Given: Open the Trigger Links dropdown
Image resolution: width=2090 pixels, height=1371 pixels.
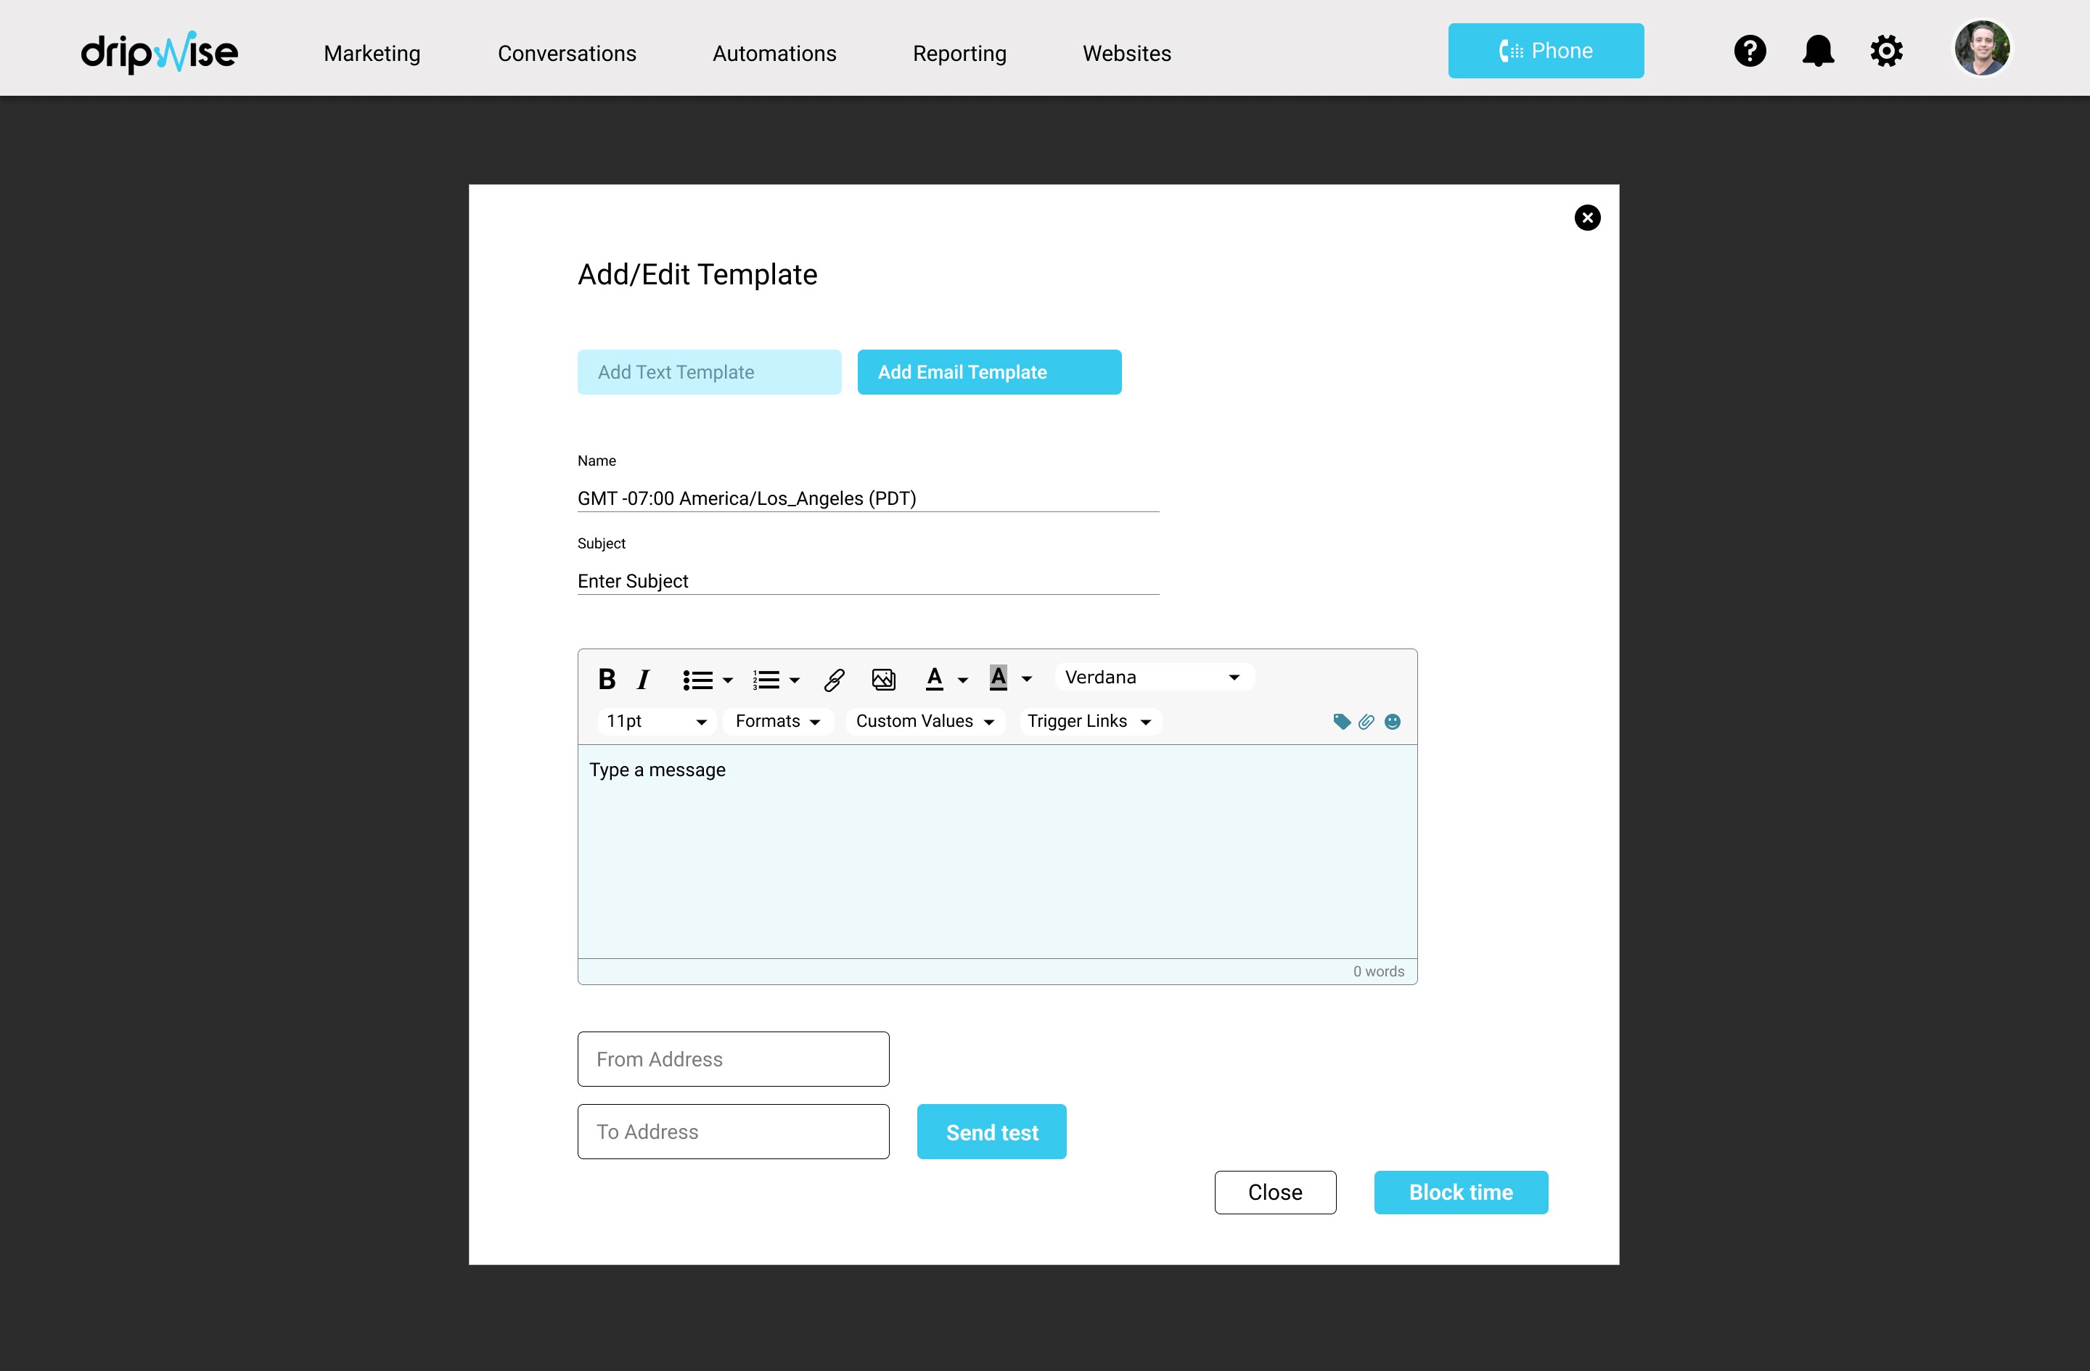Looking at the screenshot, I should (1089, 722).
